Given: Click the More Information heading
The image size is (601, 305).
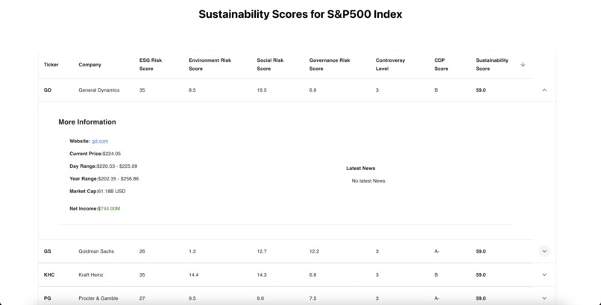Looking at the screenshot, I should tap(87, 122).
